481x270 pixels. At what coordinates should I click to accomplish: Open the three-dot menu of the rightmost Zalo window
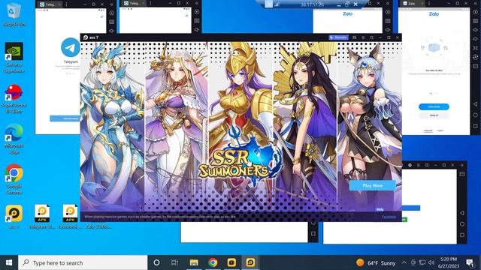[429, 3]
